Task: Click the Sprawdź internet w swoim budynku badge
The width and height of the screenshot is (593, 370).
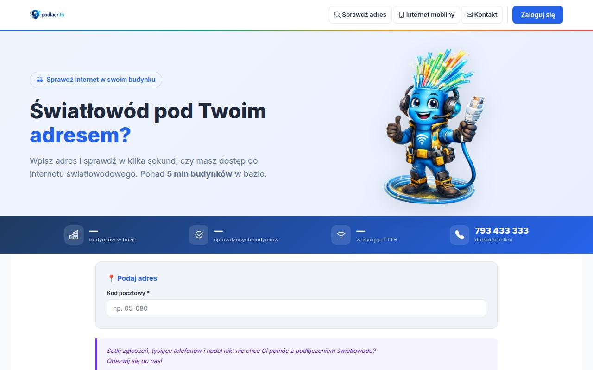Action: pos(96,80)
